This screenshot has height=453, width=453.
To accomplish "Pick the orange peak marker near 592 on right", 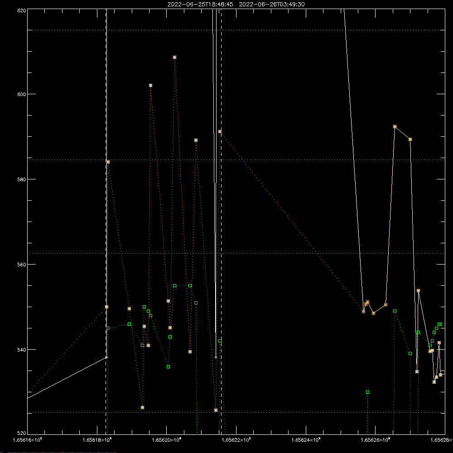I will [x=395, y=127].
